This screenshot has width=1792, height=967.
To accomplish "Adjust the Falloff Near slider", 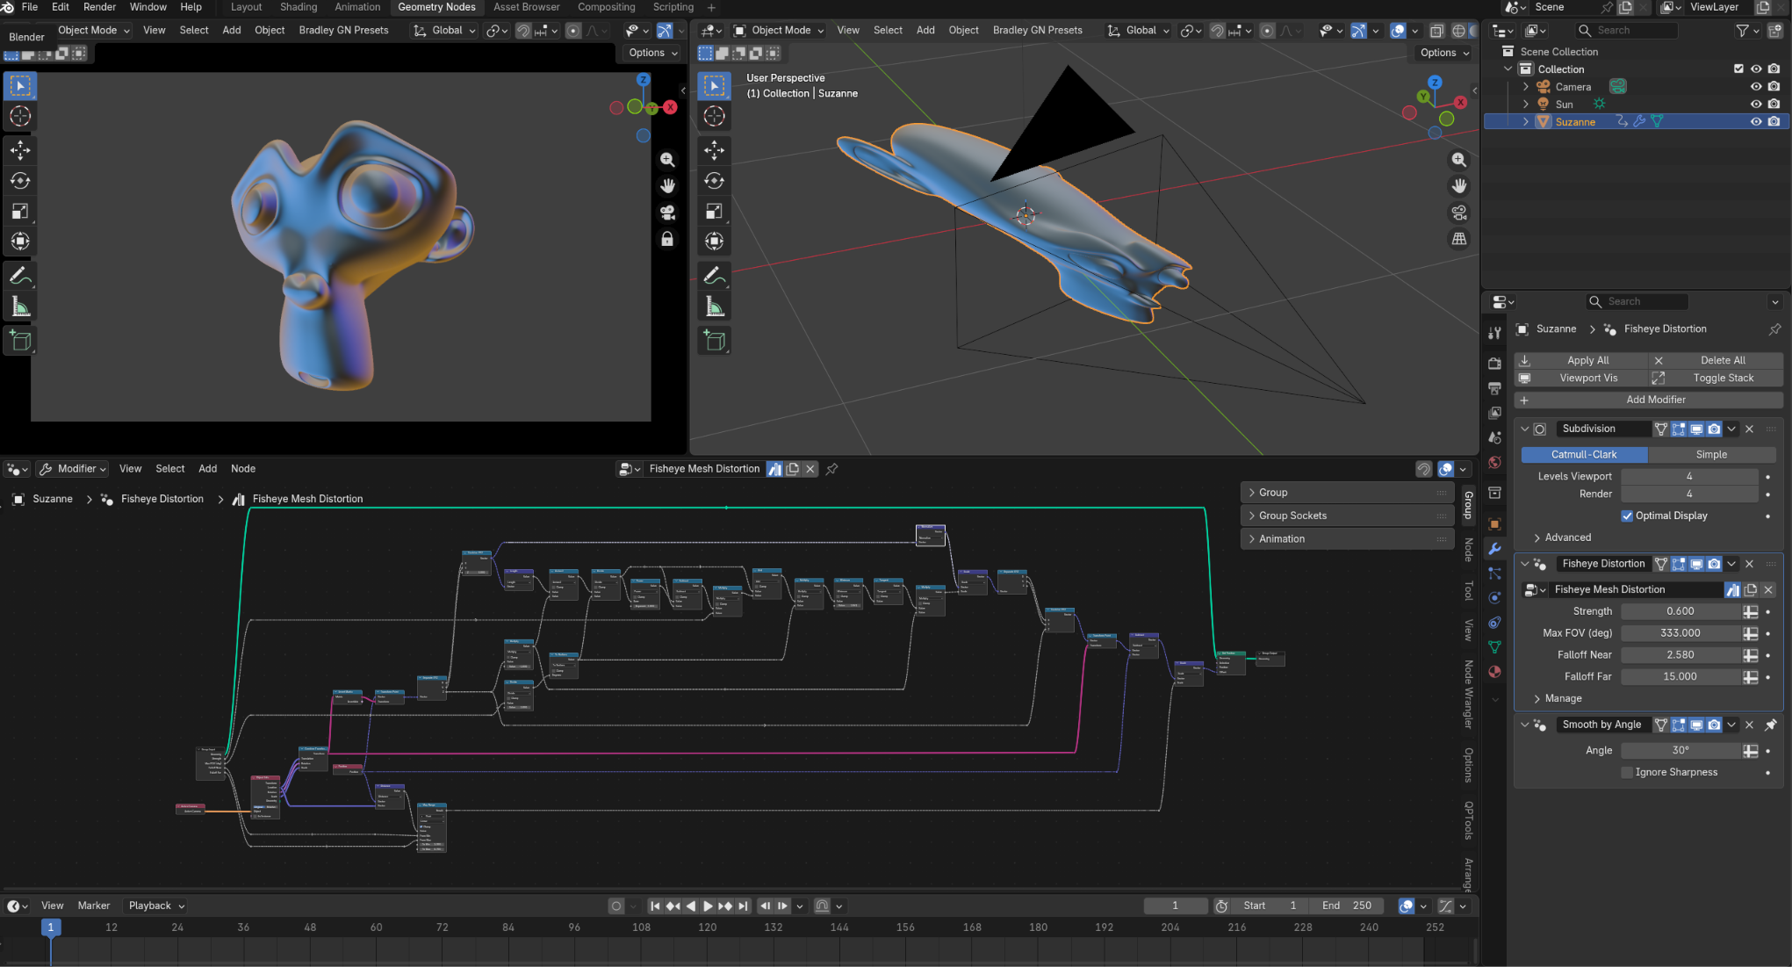I will click(1680, 655).
